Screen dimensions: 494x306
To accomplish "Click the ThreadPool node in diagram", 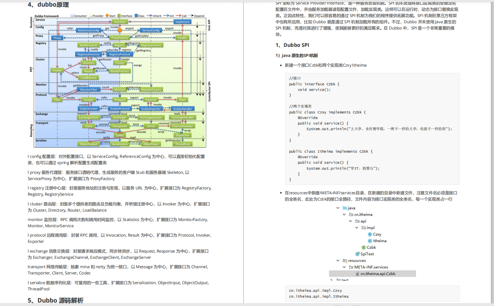I will coord(183,144).
